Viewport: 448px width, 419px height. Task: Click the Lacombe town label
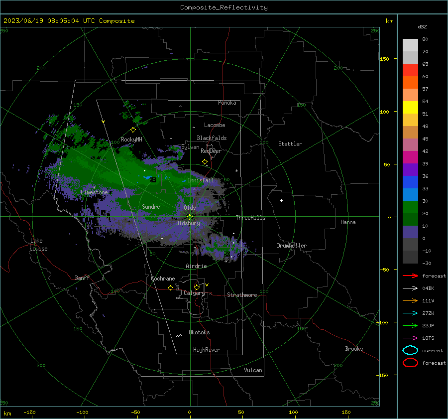coord(215,125)
